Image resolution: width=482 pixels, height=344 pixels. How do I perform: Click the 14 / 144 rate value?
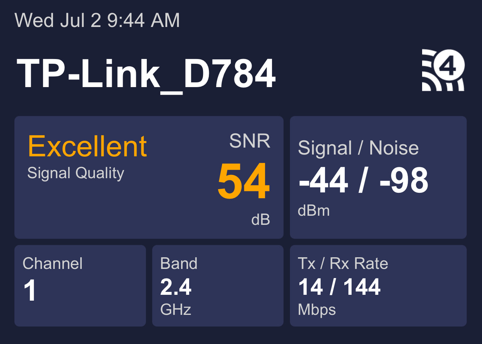[x=340, y=287]
